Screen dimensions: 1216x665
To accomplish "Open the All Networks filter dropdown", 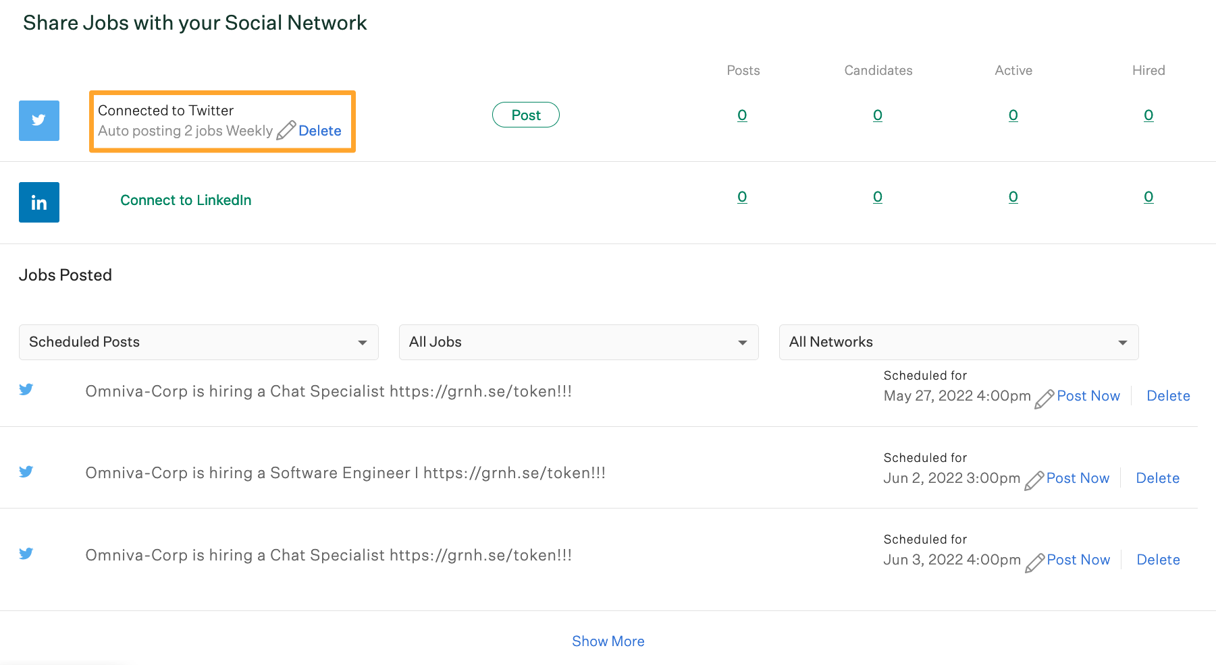I will pyautogui.click(x=958, y=342).
